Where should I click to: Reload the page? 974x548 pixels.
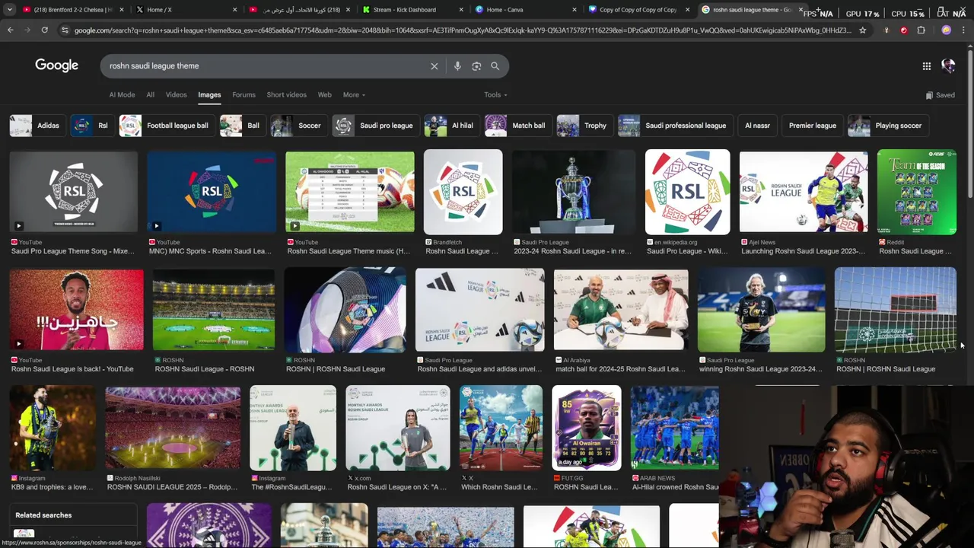tap(44, 30)
